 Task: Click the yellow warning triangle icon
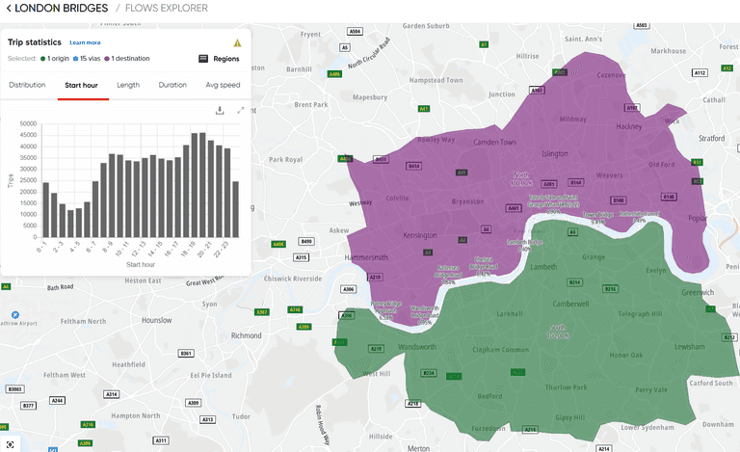(237, 42)
